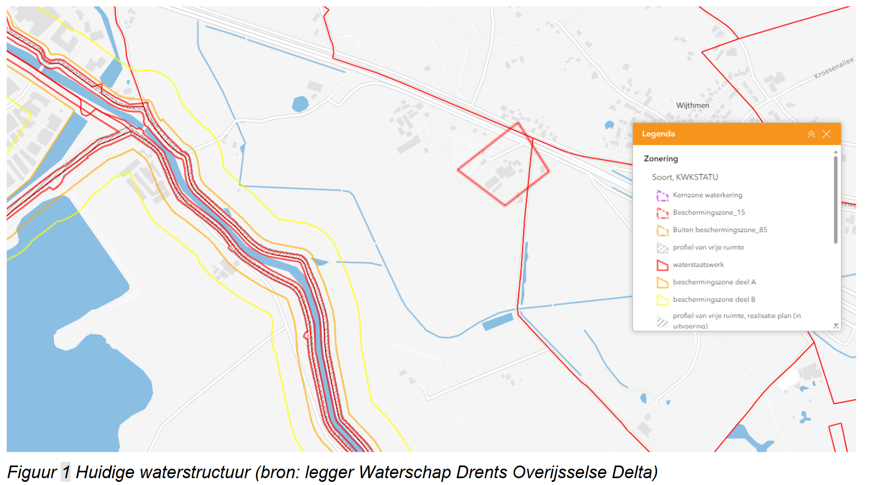Click the waterstaatswerk red outline symbol
The image size is (871, 485).
point(662,265)
